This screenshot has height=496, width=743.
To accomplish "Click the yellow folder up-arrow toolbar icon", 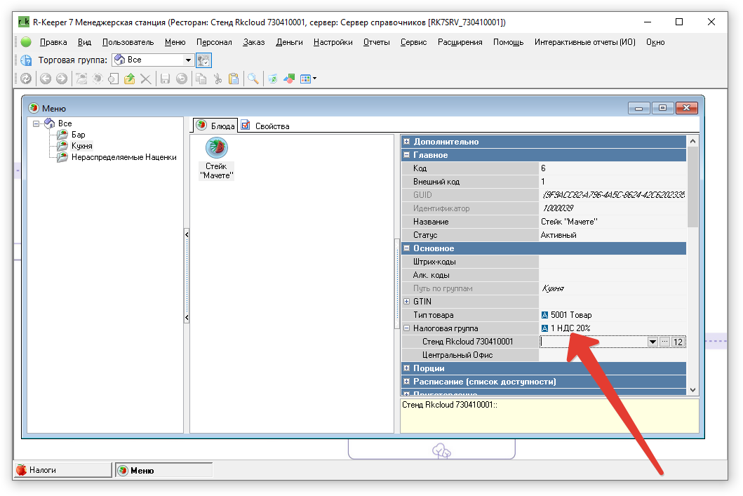I will pyautogui.click(x=130, y=79).
